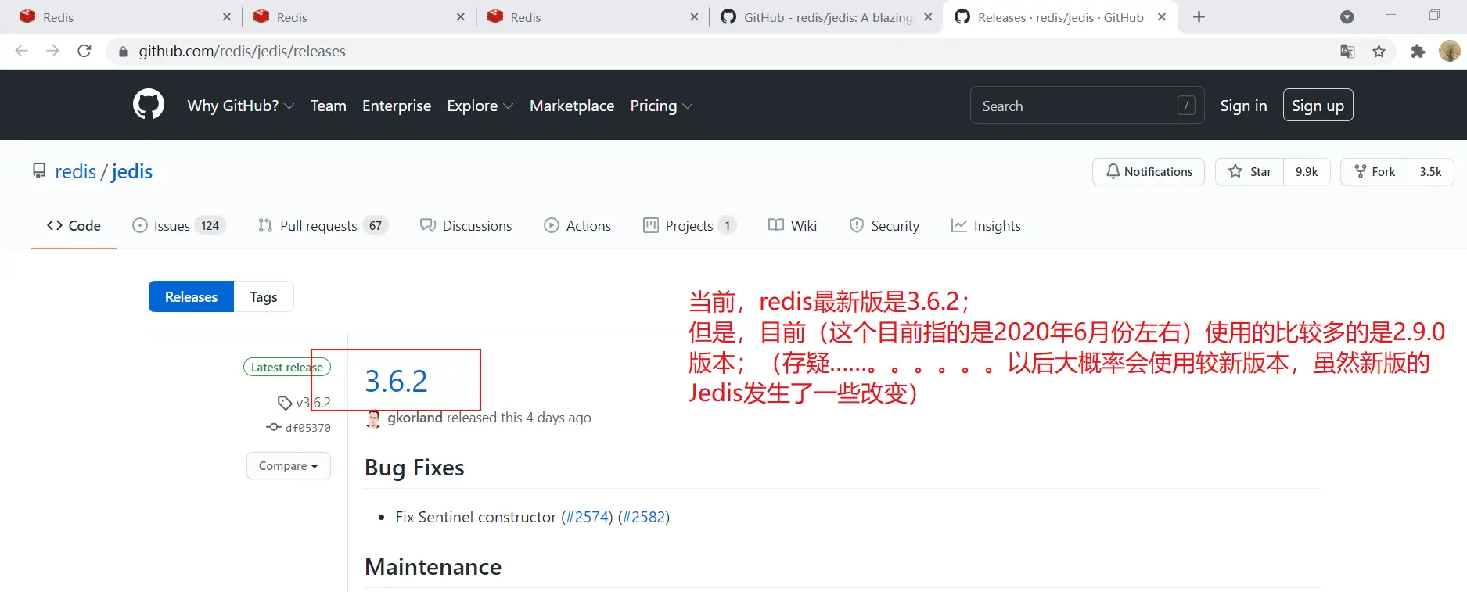
Task: Open the gkorland user profile link
Action: pos(415,418)
